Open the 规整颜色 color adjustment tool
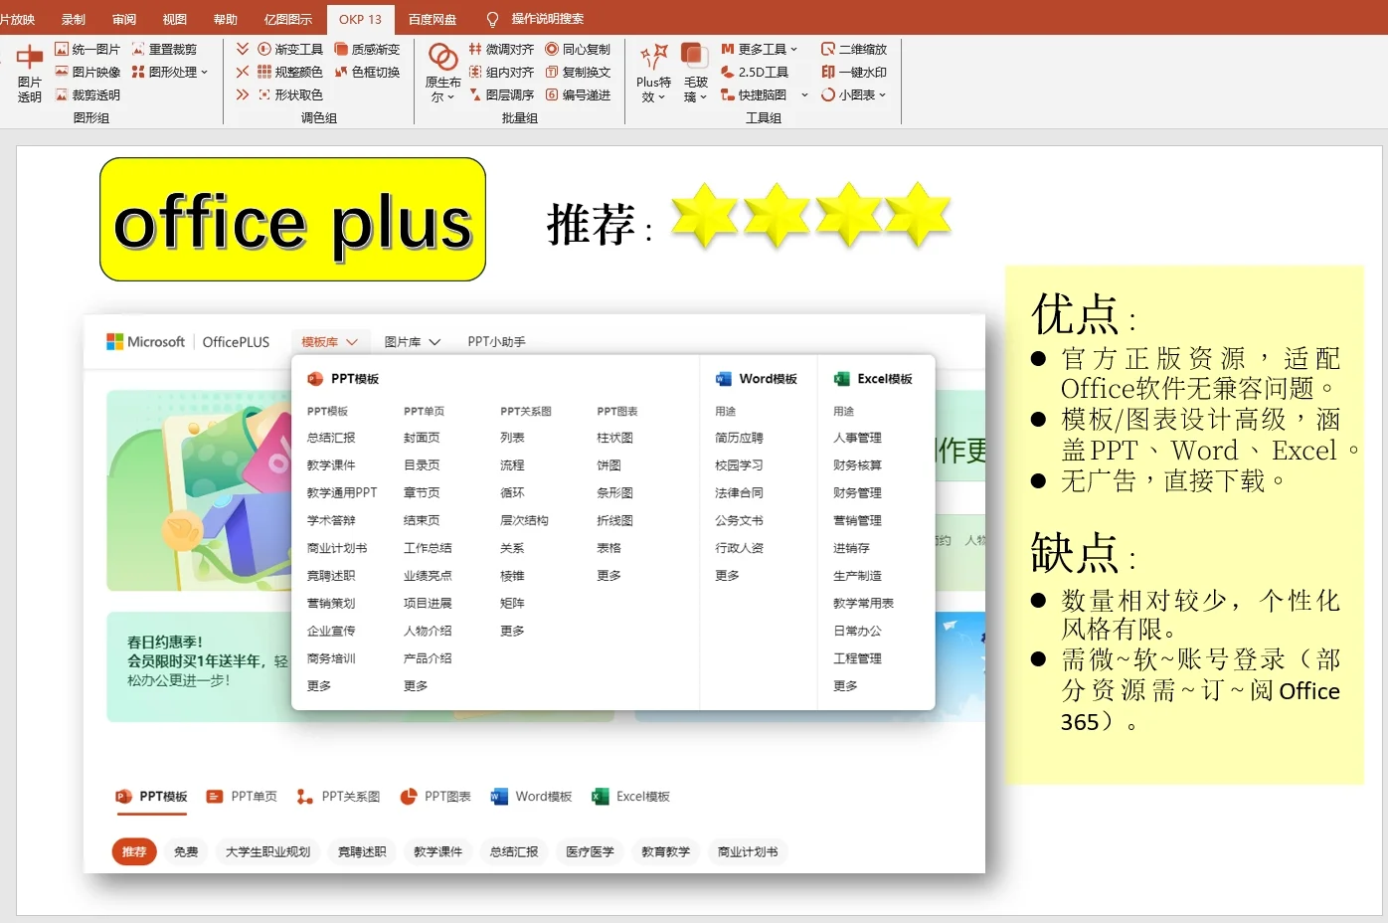The image size is (1388, 923). pos(298,71)
